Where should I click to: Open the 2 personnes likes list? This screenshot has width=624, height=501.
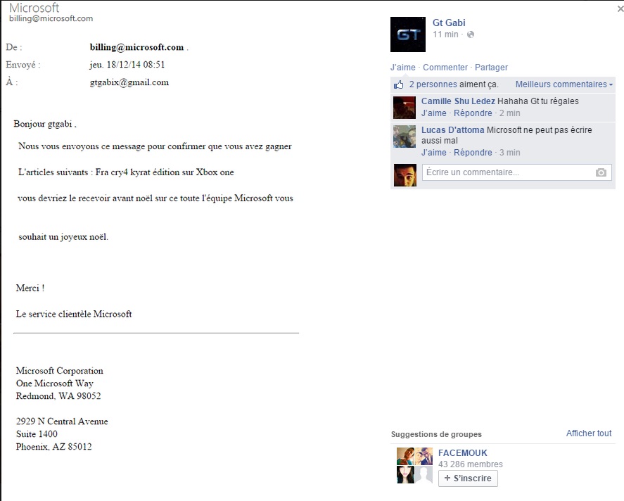click(433, 84)
